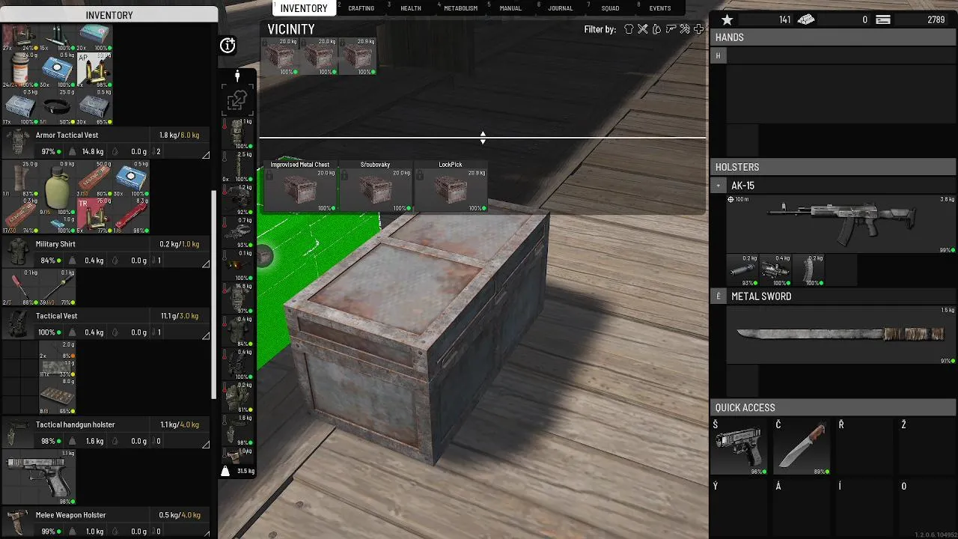Image resolution: width=958 pixels, height=539 pixels.
Task: Click the AK-15 suppressor attachment slot
Action: pyautogui.click(x=742, y=269)
